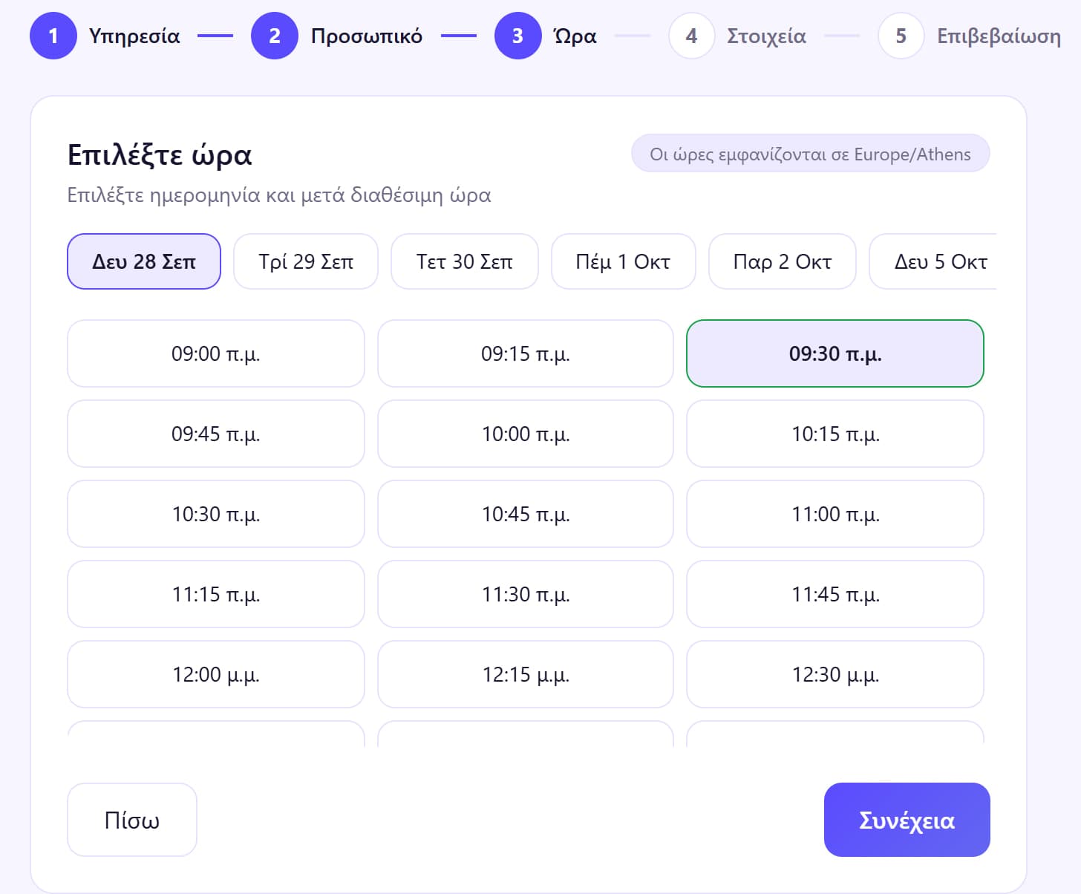Pick date Τετ 30 Σεπ

coord(465,261)
